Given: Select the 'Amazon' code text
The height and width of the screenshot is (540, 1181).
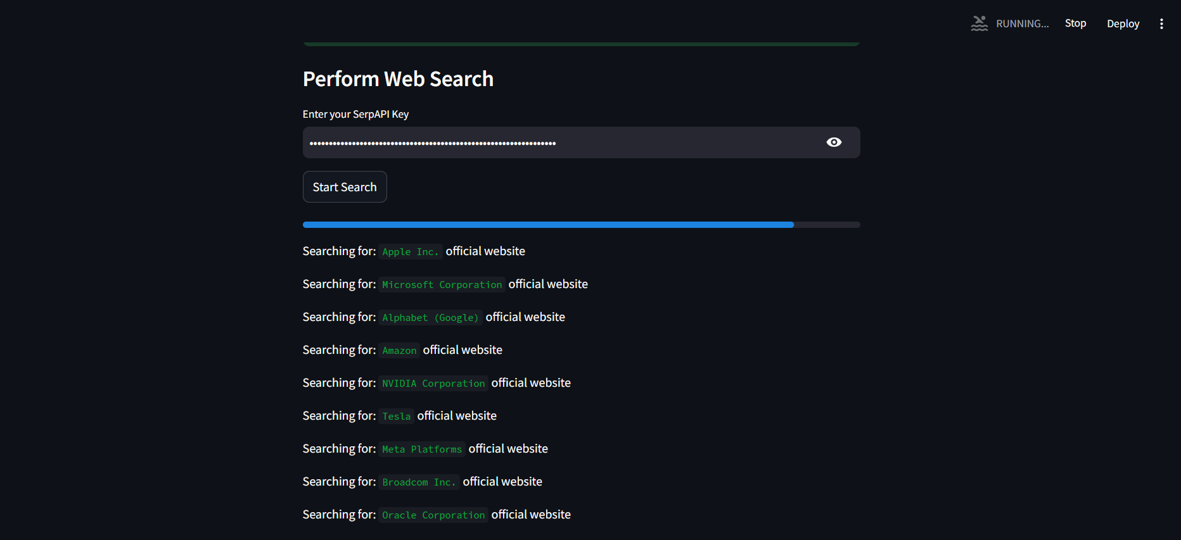Looking at the screenshot, I should (x=399, y=351).
